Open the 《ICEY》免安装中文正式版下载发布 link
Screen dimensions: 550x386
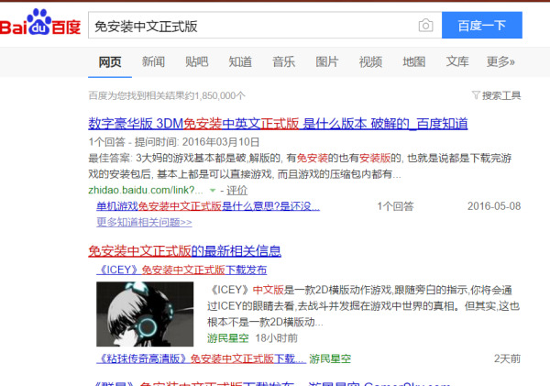tap(181, 270)
